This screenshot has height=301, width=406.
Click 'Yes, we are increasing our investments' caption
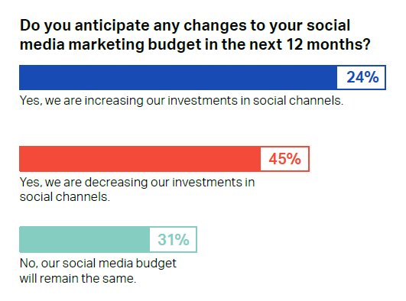point(181,101)
